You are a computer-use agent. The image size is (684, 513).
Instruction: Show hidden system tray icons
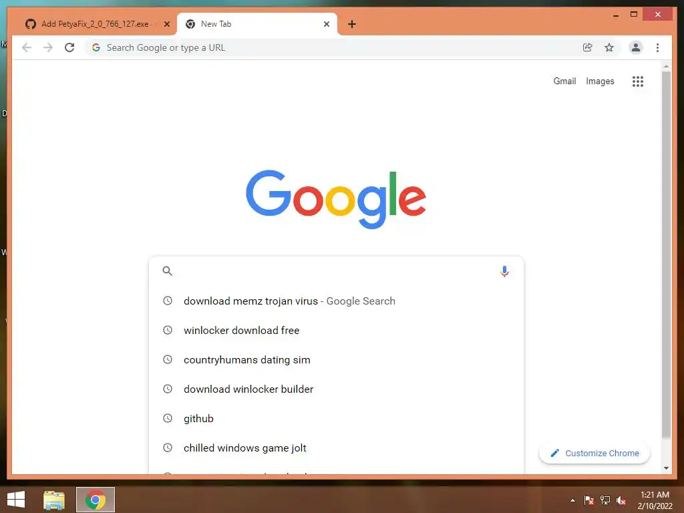(x=572, y=500)
